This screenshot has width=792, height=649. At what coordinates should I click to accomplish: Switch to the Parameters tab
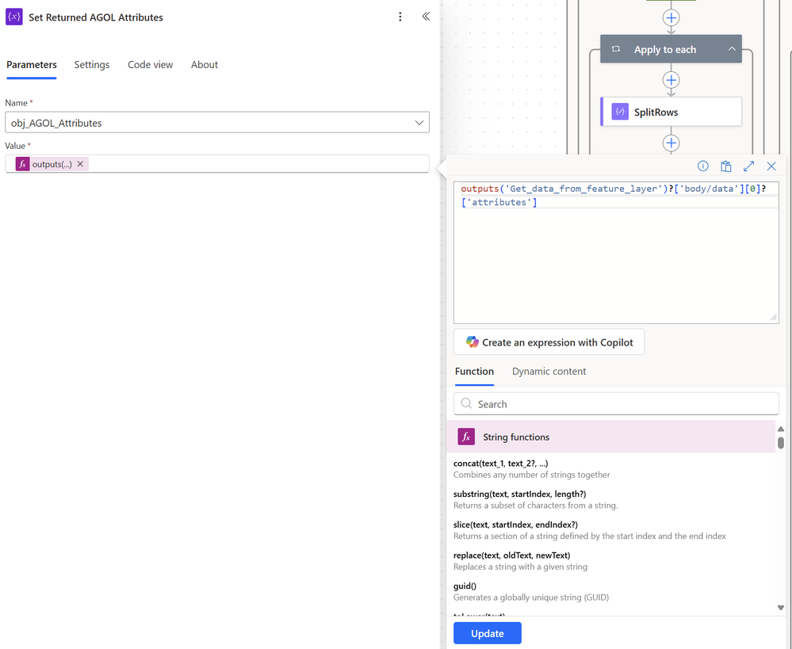click(x=32, y=65)
